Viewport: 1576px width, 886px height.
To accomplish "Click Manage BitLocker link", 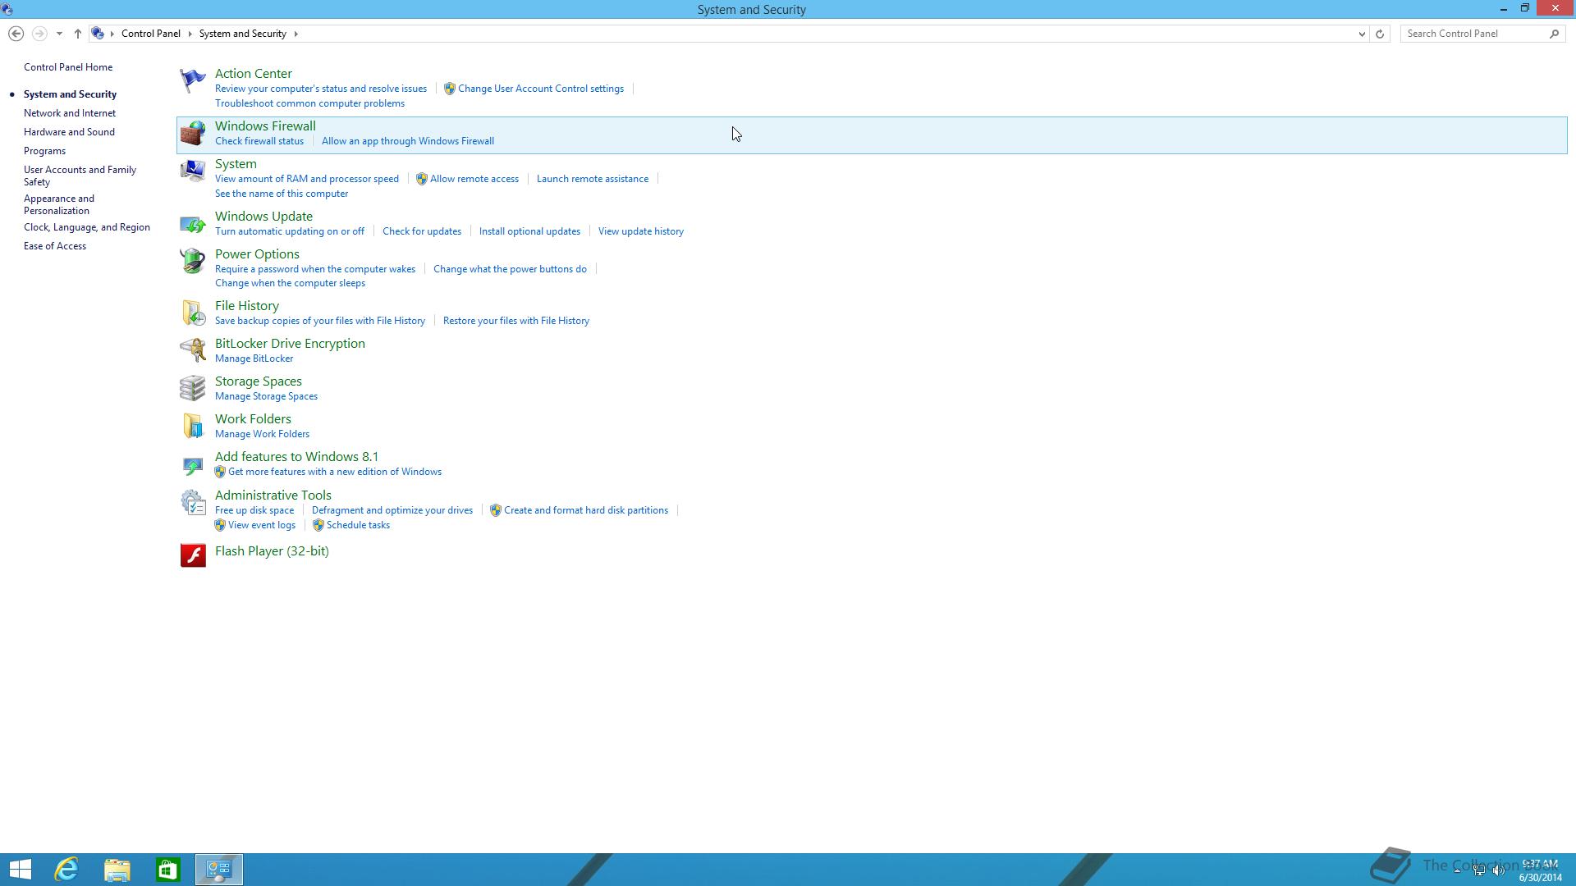I will pos(254,359).
